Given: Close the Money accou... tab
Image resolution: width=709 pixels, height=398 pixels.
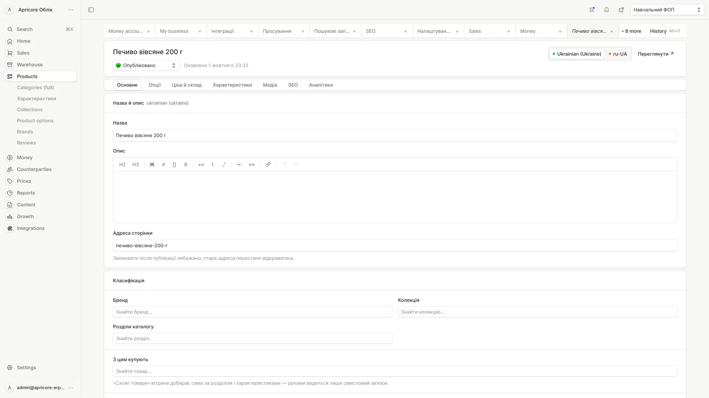Looking at the screenshot, I should point(148,31).
